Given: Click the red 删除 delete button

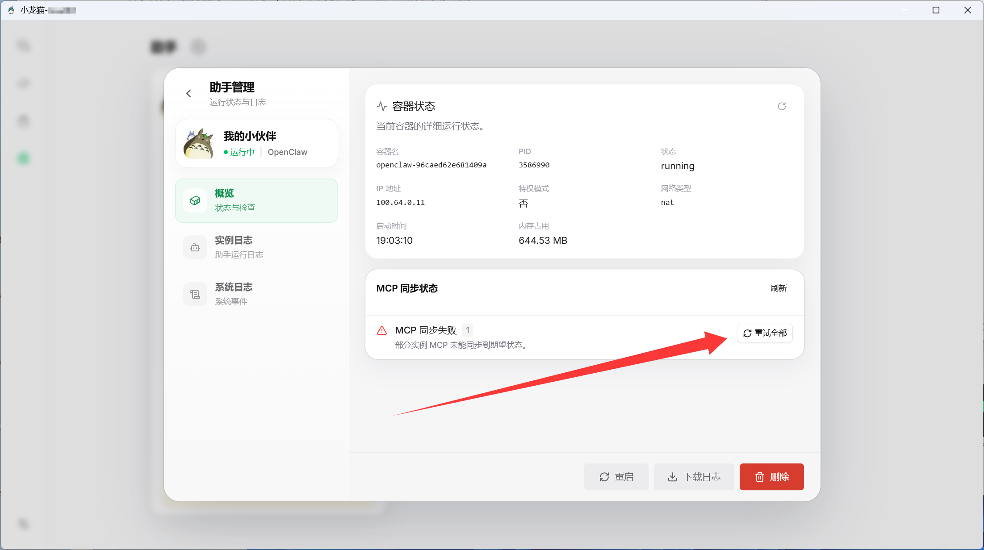Looking at the screenshot, I should click(x=771, y=477).
